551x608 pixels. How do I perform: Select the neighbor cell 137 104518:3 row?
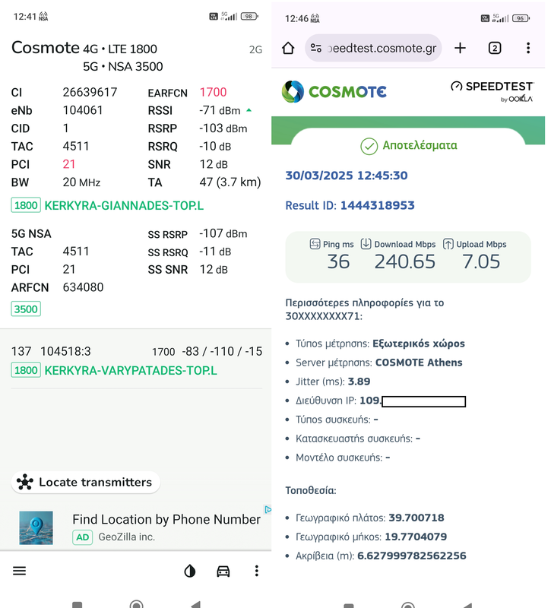coord(137,351)
